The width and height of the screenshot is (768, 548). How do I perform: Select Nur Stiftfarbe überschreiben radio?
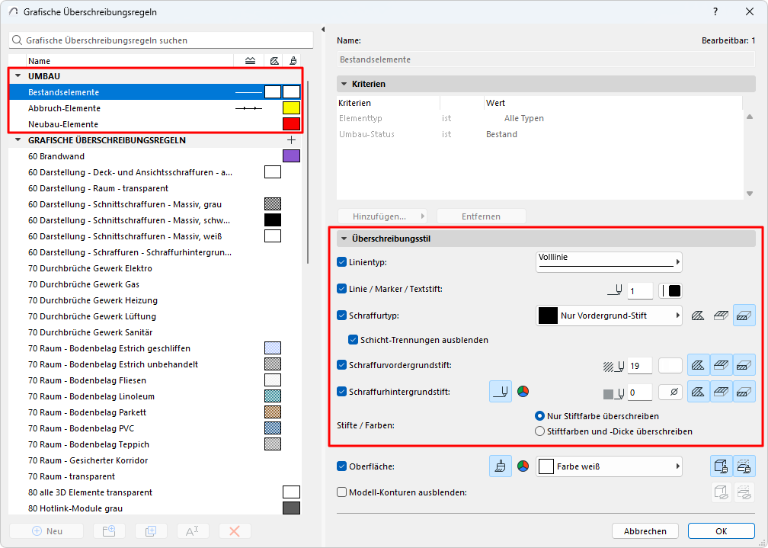pos(539,416)
